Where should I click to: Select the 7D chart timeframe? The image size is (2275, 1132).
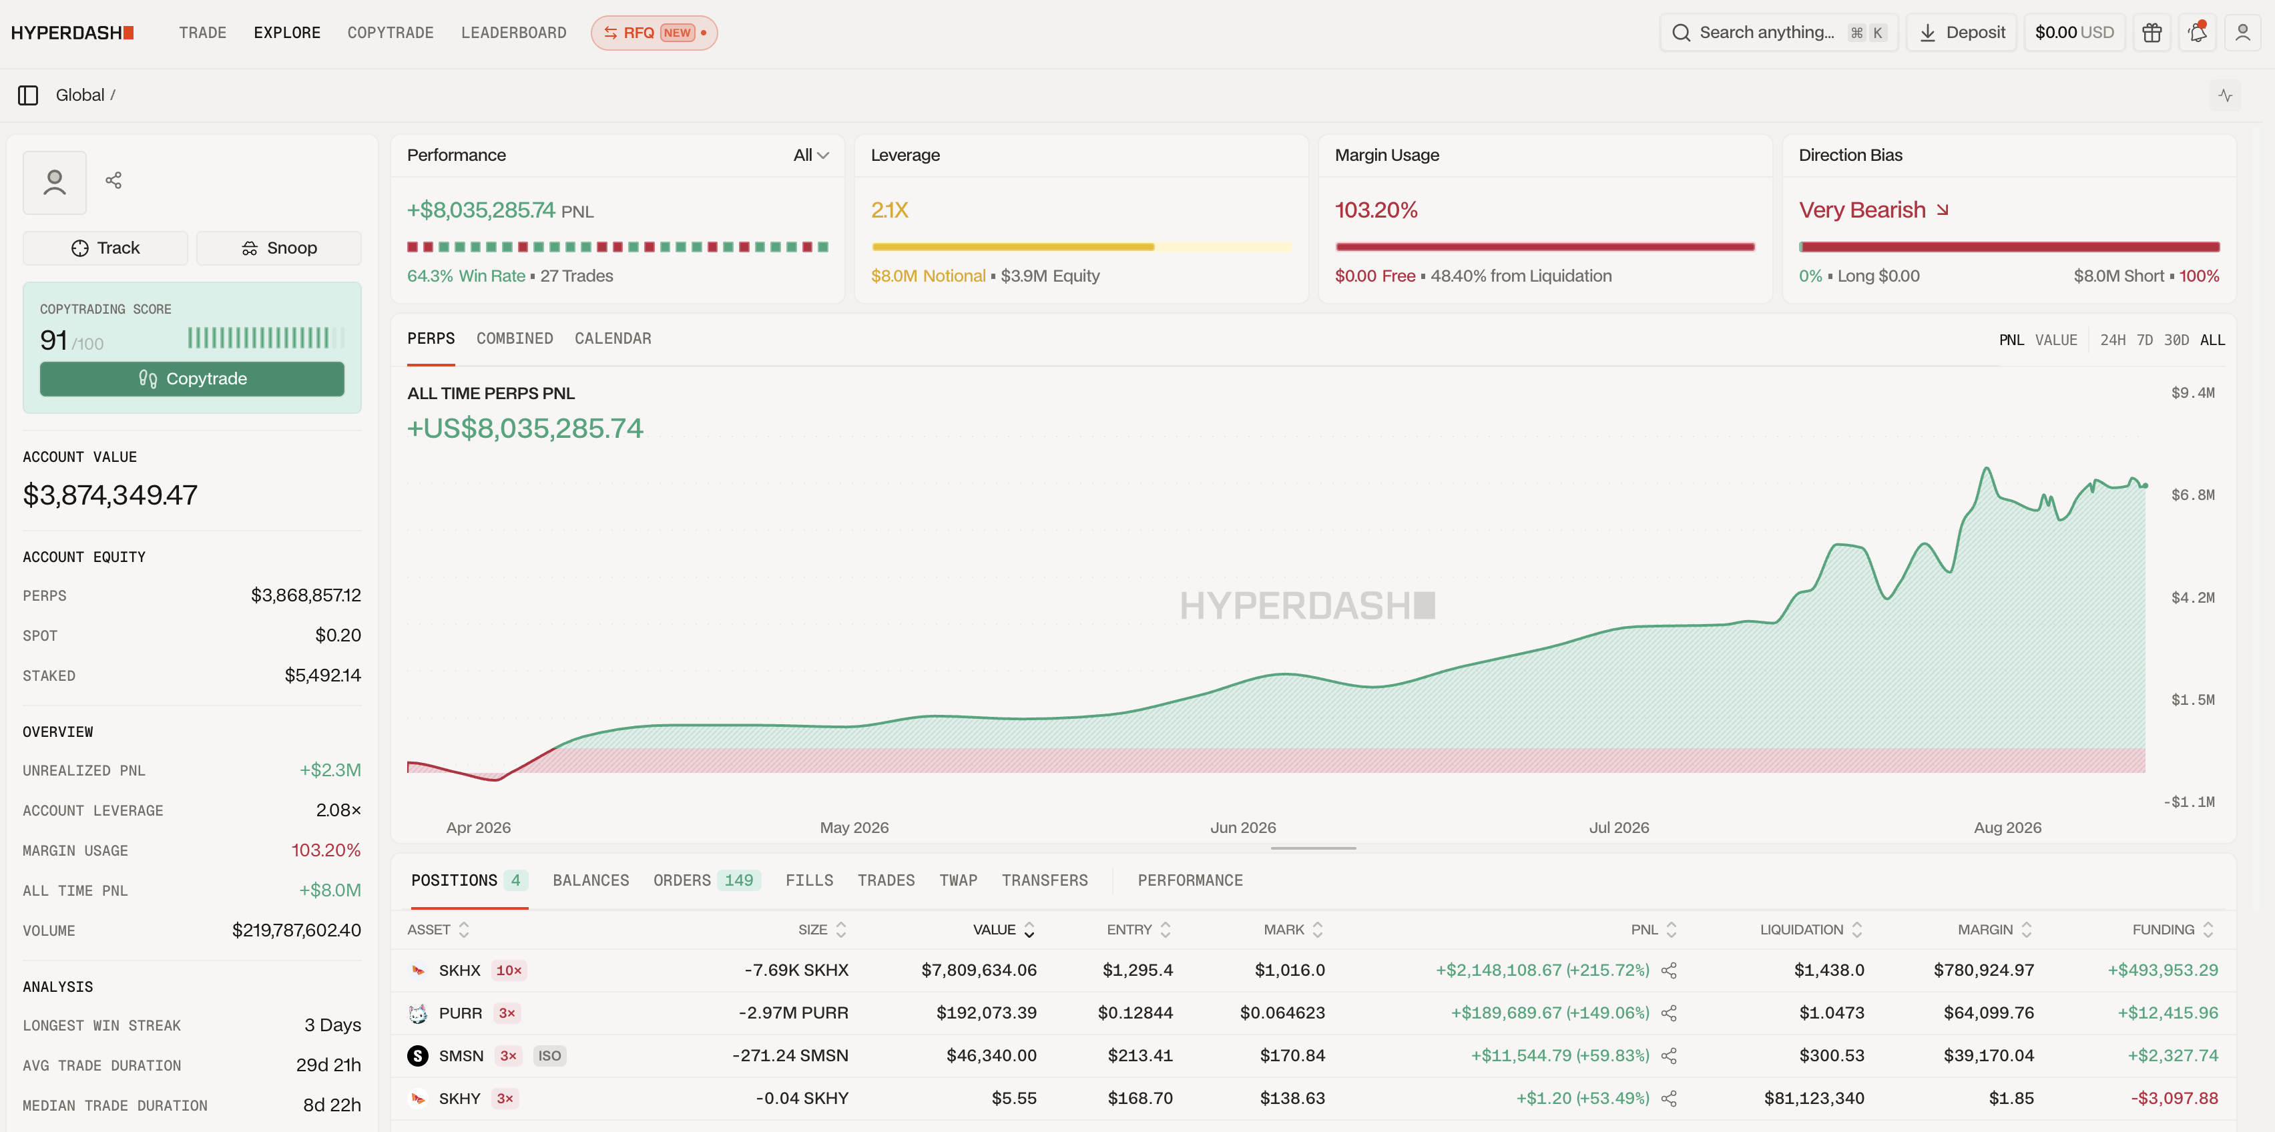[x=2144, y=340]
